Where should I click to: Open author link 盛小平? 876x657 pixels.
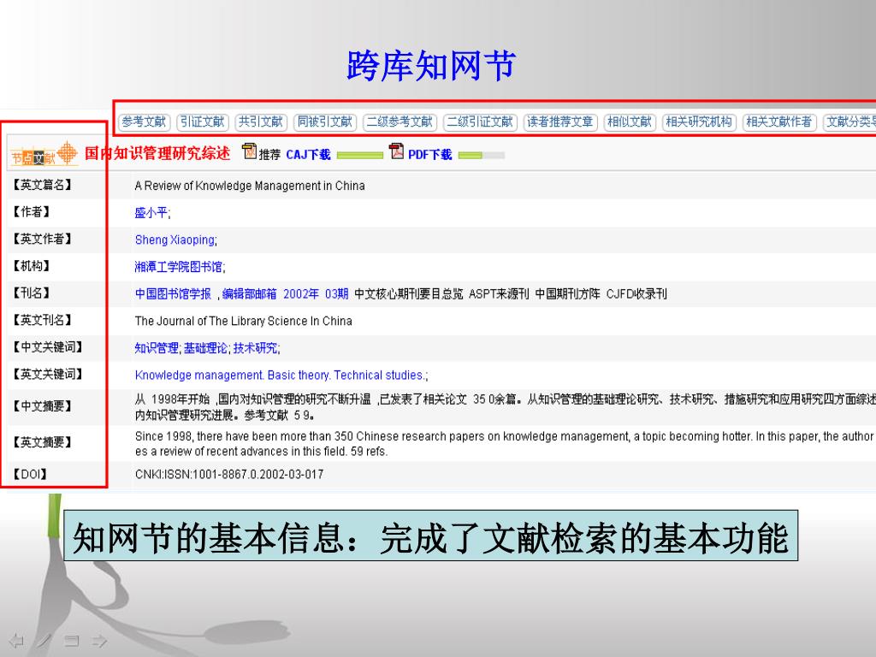click(x=151, y=212)
